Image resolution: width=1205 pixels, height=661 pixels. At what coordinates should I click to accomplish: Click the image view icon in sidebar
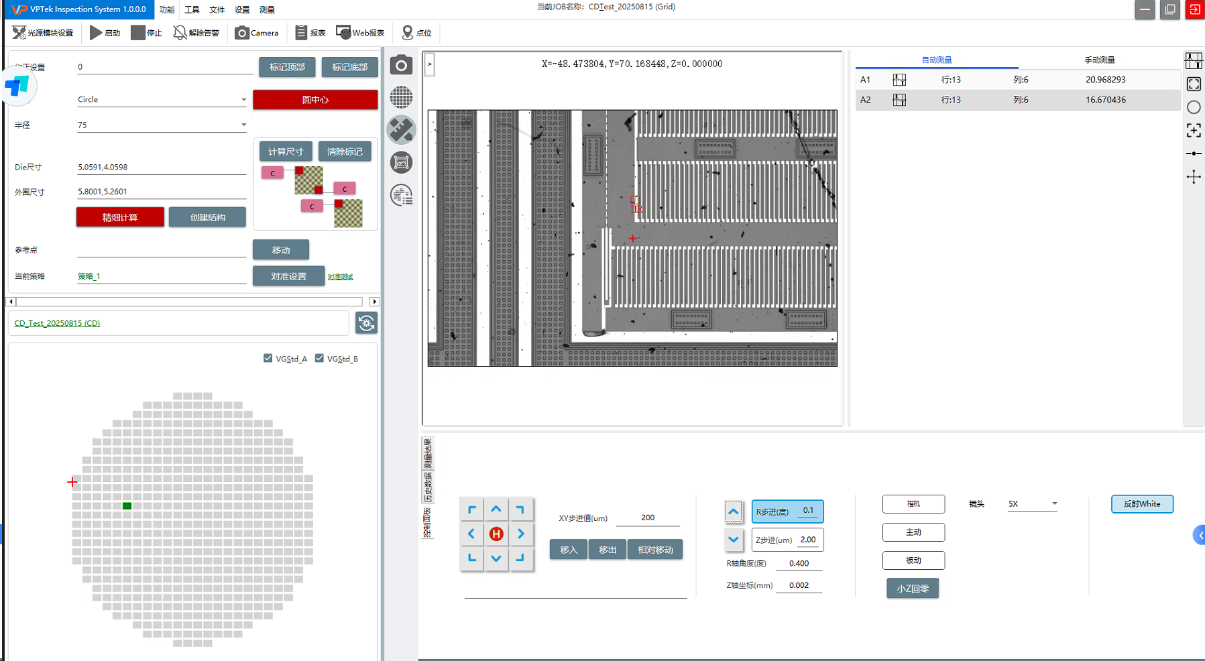point(401,162)
